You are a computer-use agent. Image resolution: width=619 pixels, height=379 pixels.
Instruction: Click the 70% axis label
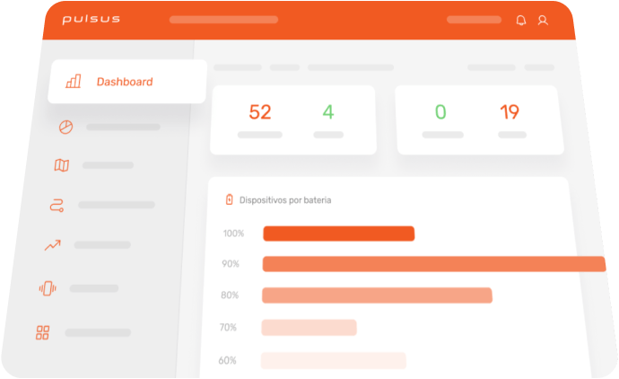228,328
